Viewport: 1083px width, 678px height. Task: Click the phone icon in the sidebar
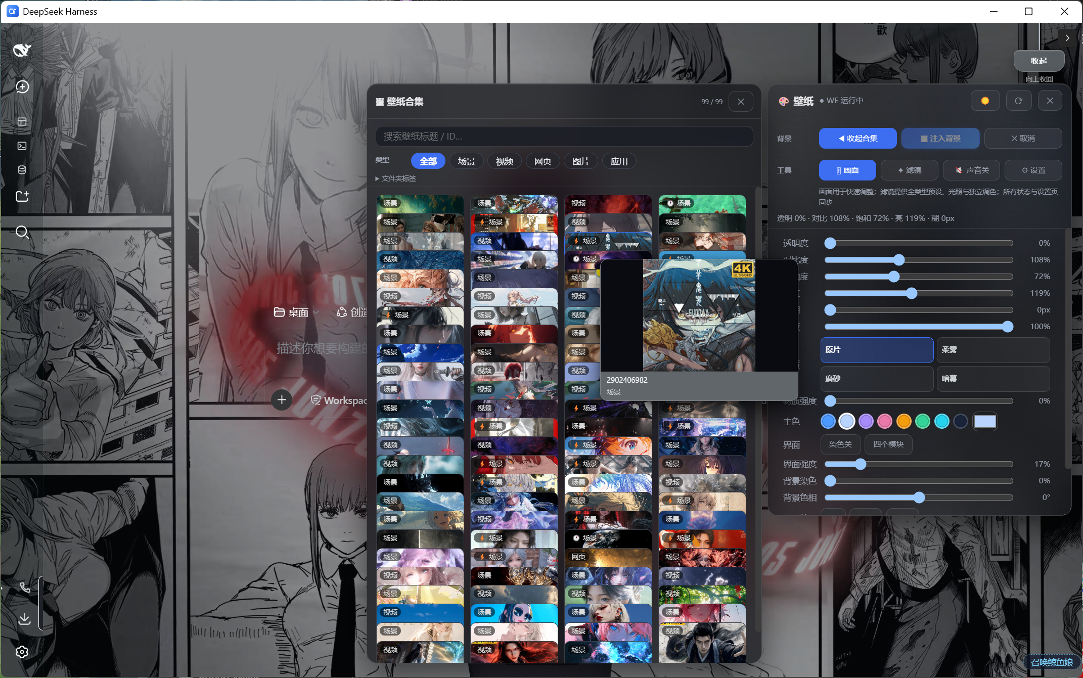point(25,587)
